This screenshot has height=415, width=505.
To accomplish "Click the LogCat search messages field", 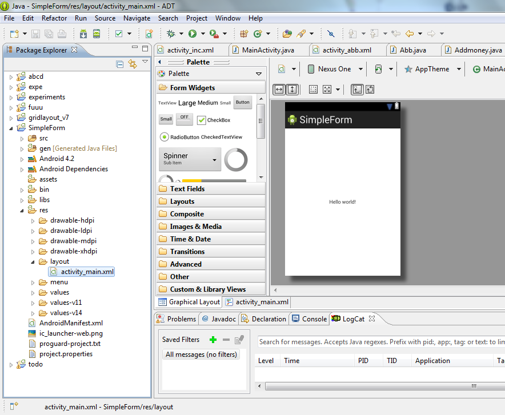I will pyautogui.click(x=377, y=342).
